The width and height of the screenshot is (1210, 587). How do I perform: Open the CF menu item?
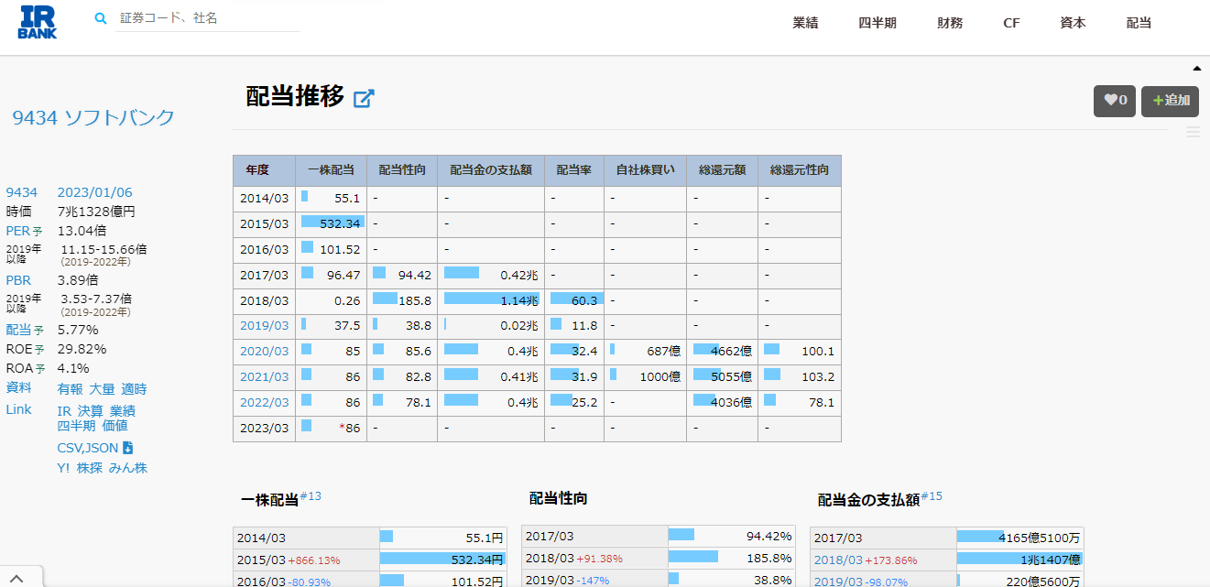click(x=1011, y=23)
